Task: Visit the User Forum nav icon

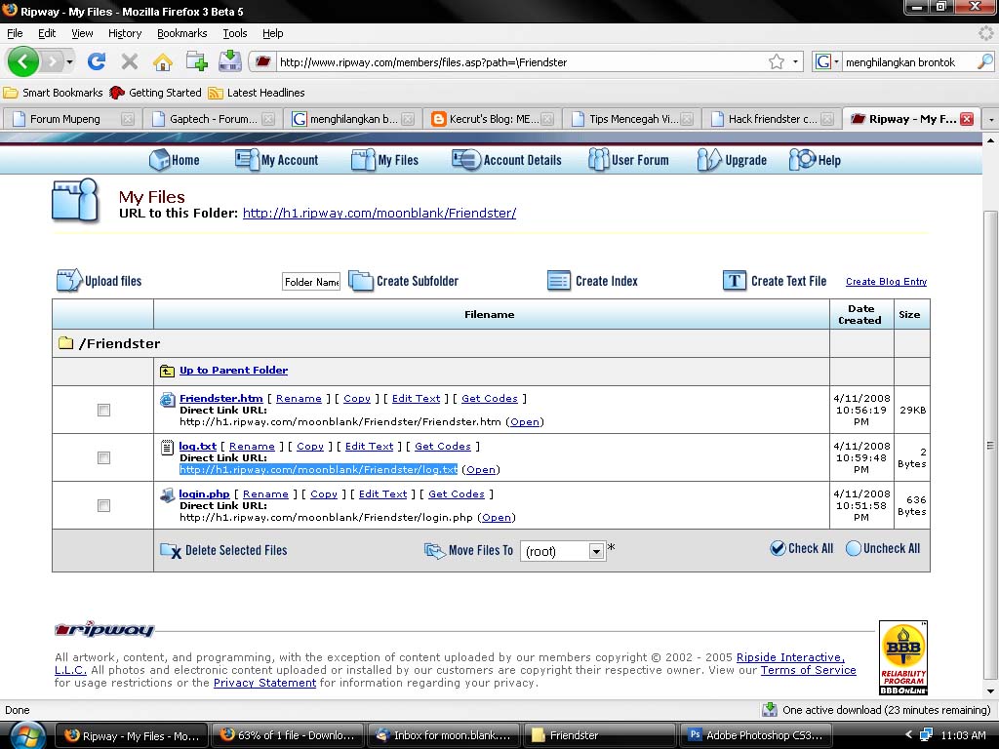Action: click(x=598, y=159)
